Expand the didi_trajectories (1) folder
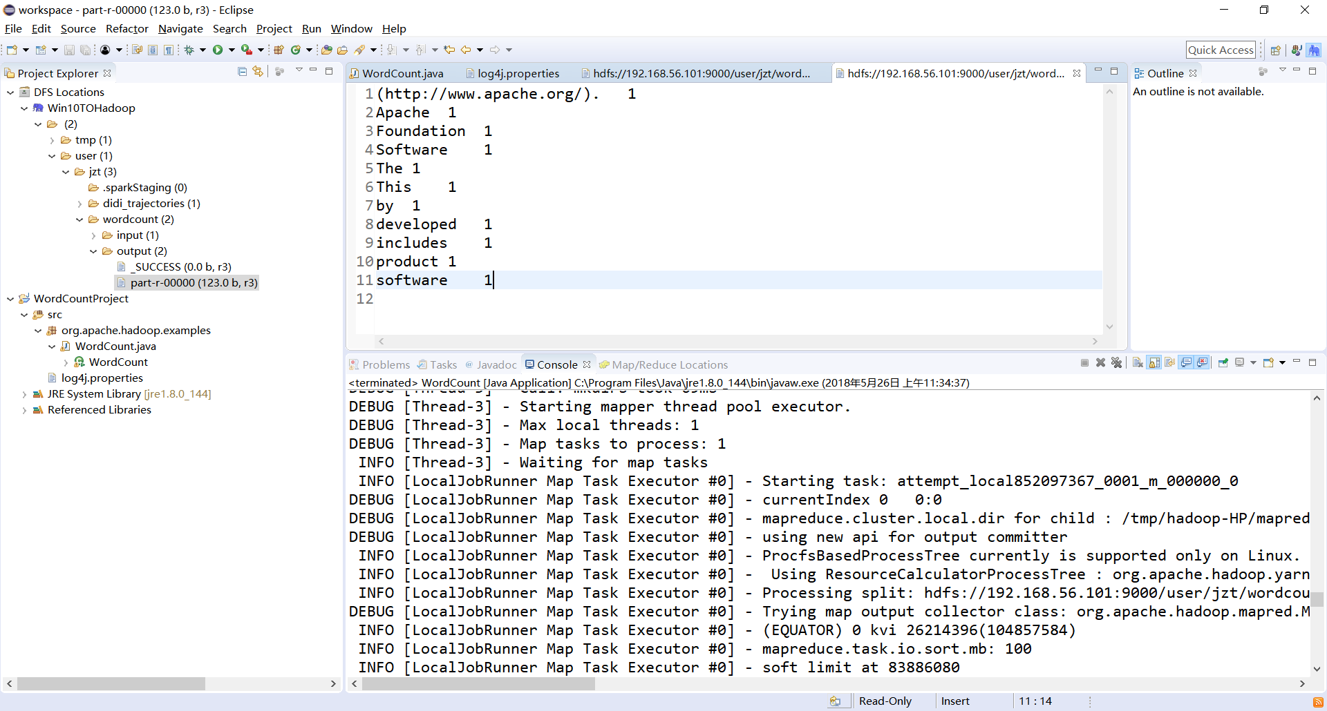Image resolution: width=1327 pixels, height=711 pixels. click(79, 204)
